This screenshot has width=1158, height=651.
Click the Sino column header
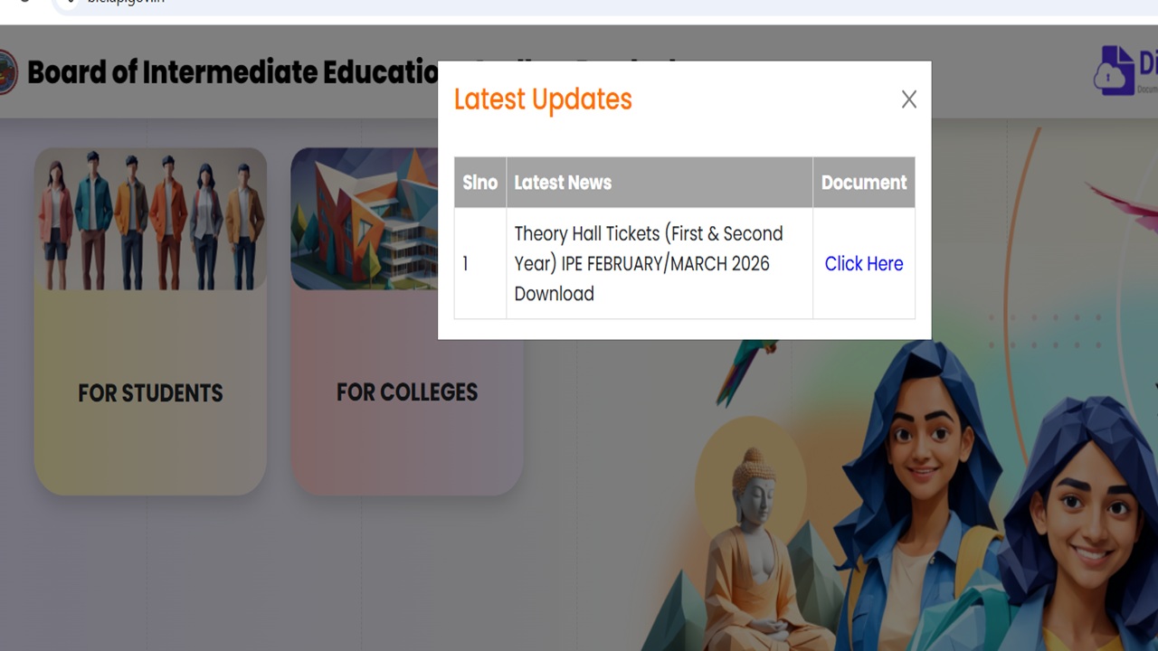(480, 183)
